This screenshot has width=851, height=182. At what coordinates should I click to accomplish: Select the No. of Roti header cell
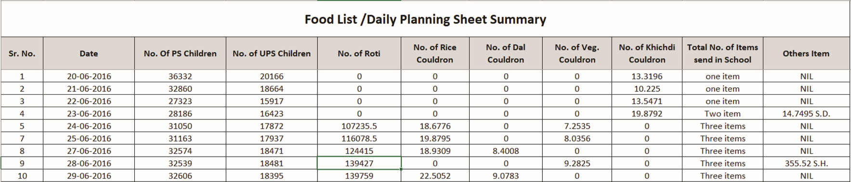(359, 53)
